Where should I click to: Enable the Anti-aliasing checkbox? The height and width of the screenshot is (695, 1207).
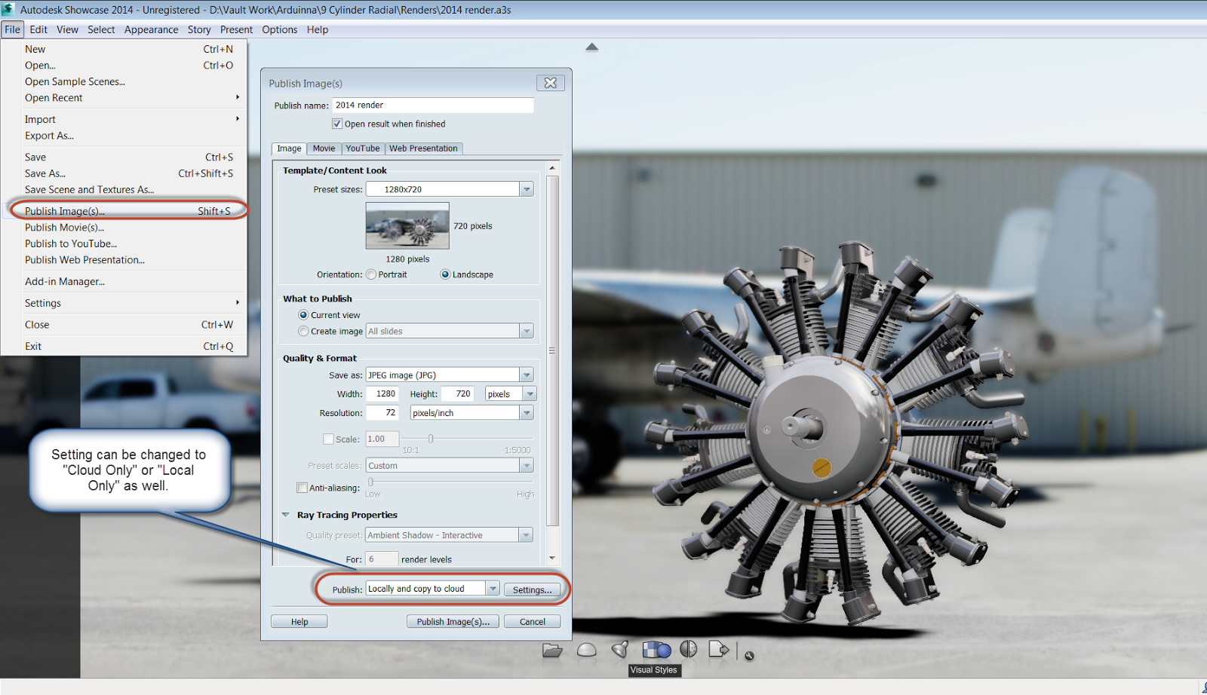pos(303,488)
